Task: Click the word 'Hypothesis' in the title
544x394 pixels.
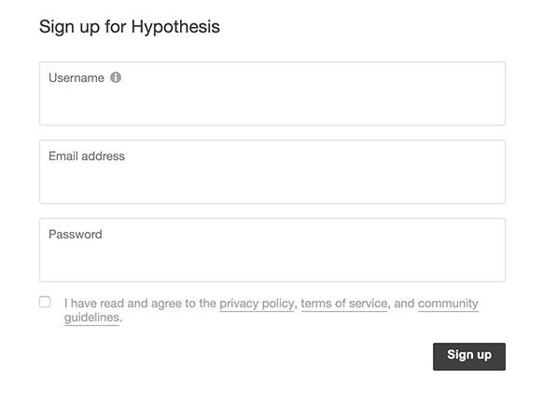Action: click(175, 27)
